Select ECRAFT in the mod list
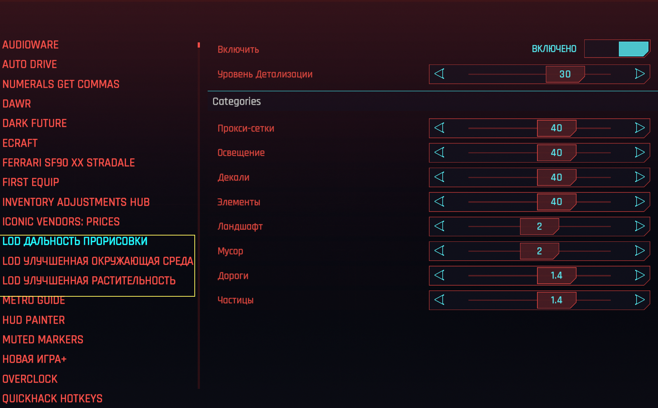Screen dimensions: 658x408 (20, 143)
